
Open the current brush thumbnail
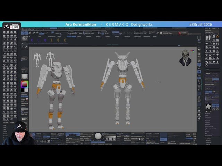tap(25, 39)
